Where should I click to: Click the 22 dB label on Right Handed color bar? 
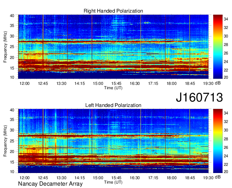point(226,70)
